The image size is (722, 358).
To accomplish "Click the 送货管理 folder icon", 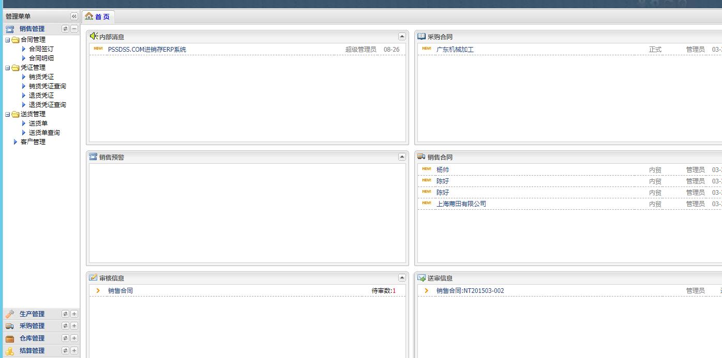I will [x=16, y=114].
